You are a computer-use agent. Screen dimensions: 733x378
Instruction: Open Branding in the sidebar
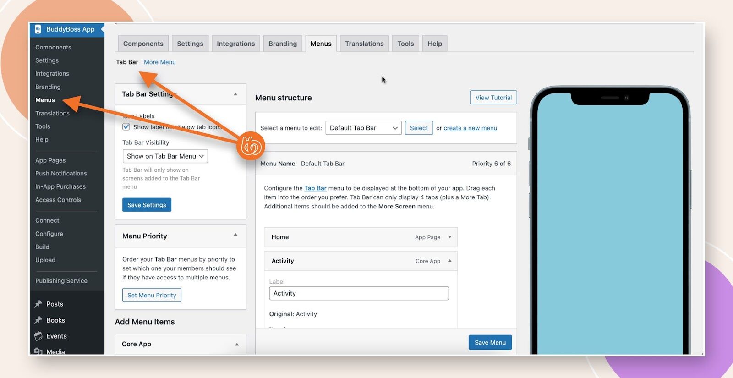pos(48,87)
